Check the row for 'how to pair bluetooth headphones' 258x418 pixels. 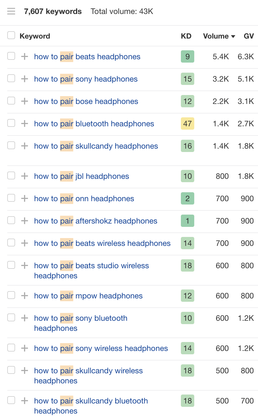(x=11, y=123)
